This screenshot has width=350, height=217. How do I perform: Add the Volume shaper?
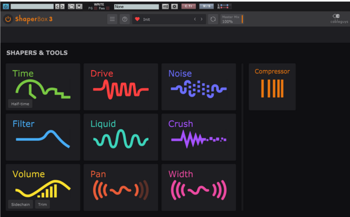(x=43, y=187)
